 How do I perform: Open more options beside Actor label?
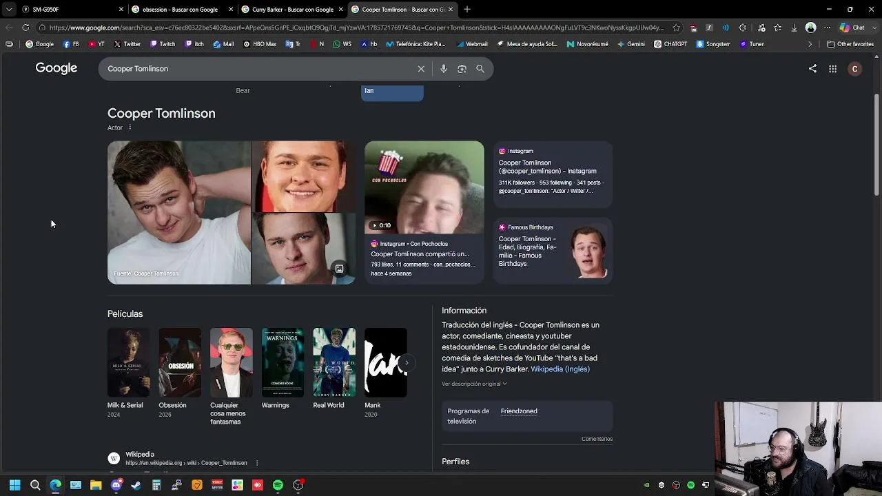click(x=130, y=127)
